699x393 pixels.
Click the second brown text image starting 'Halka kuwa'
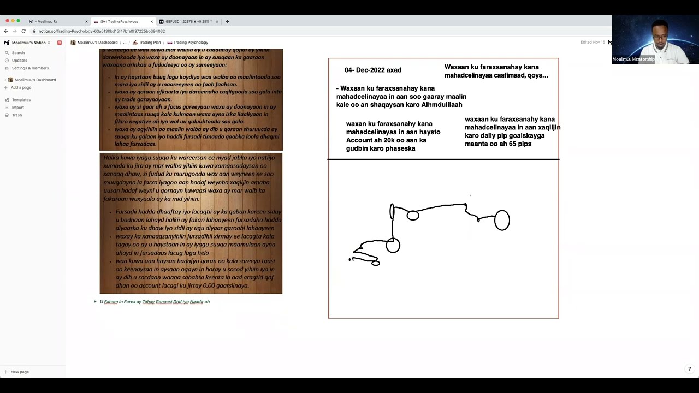(x=191, y=223)
